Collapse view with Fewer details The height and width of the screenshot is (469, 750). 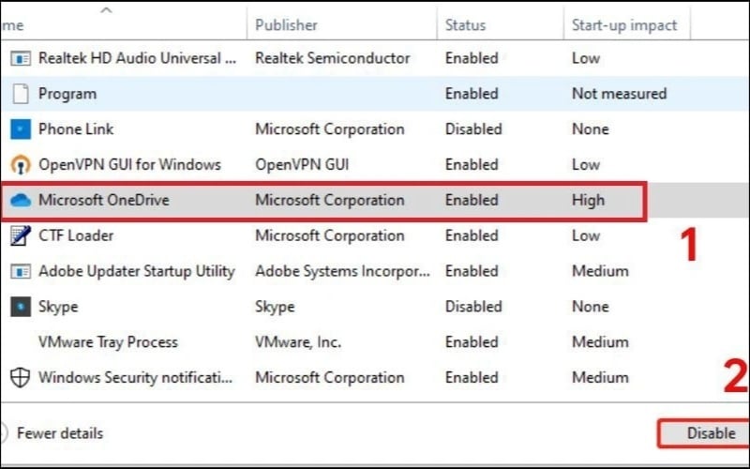coord(60,433)
